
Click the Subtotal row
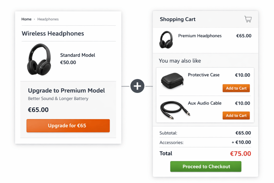click(205, 133)
